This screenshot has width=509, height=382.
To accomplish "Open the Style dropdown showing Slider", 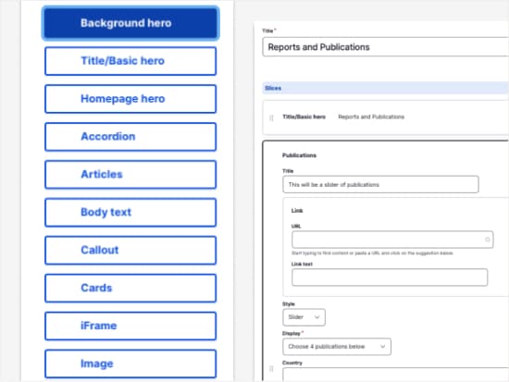I will (x=304, y=317).
